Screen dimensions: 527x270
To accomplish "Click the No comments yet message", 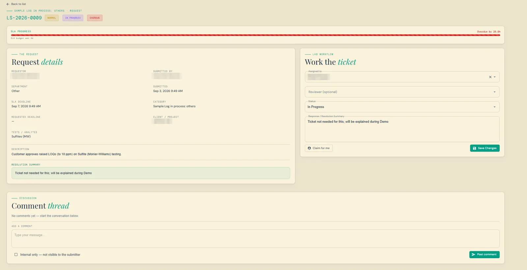I will click(x=45, y=216).
